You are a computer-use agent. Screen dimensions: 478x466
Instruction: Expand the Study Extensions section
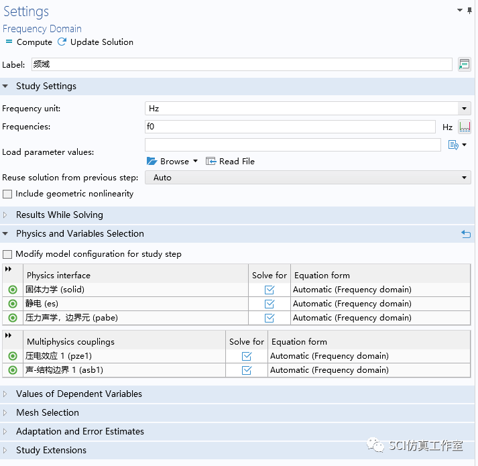pyautogui.click(x=5, y=451)
